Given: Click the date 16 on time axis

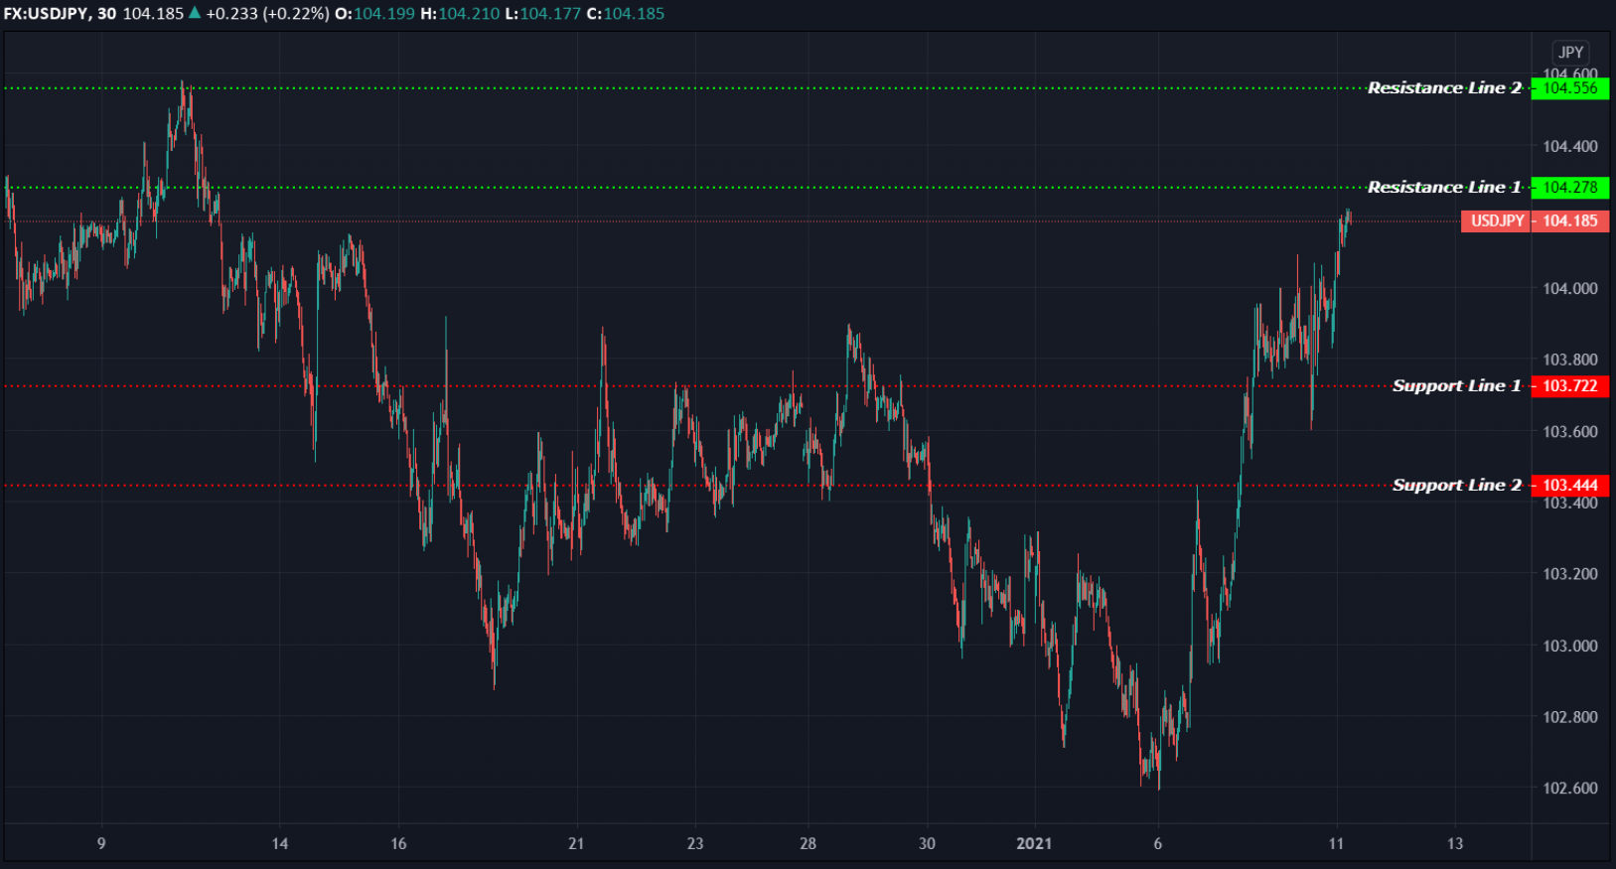Looking at the screenshot, I should [398, 843].
